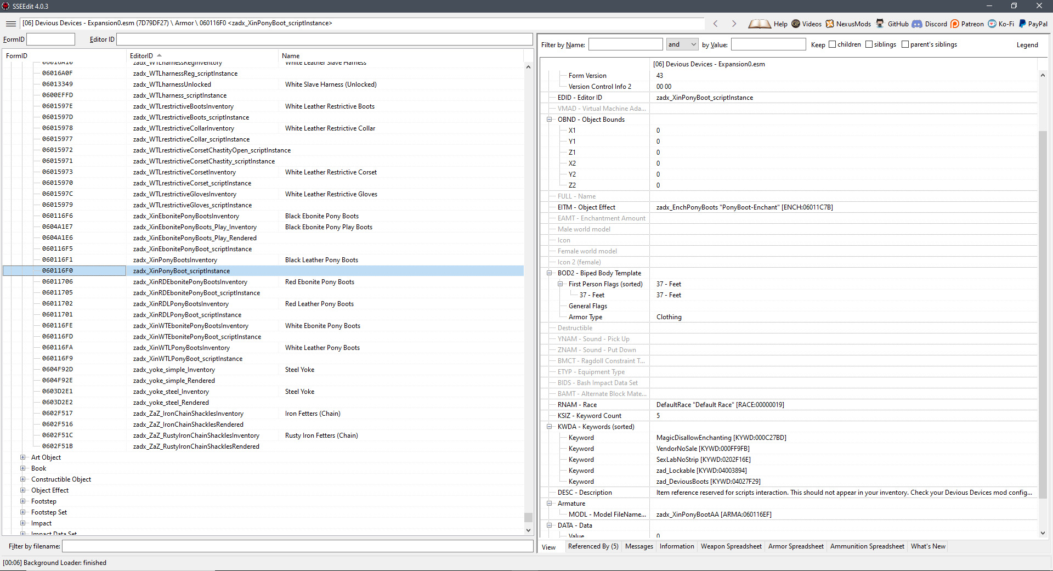Expand the Footstep Set tree node
The width and height of the screenshot is (1053, 571).
coord(23,512)
